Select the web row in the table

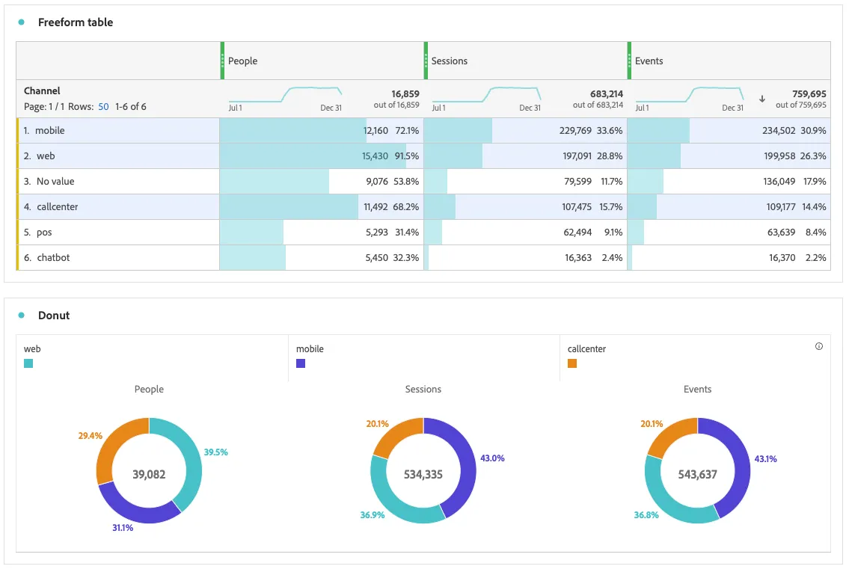pos(423,156)
